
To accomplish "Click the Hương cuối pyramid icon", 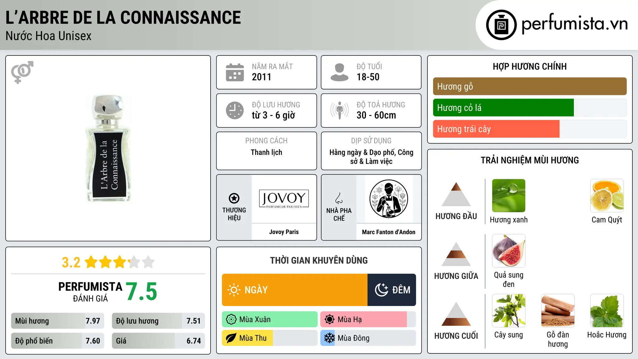I will [456, 314].
